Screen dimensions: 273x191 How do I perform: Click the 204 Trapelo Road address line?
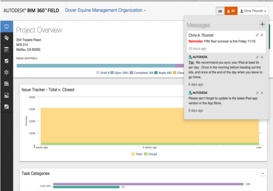click(28, 40)
